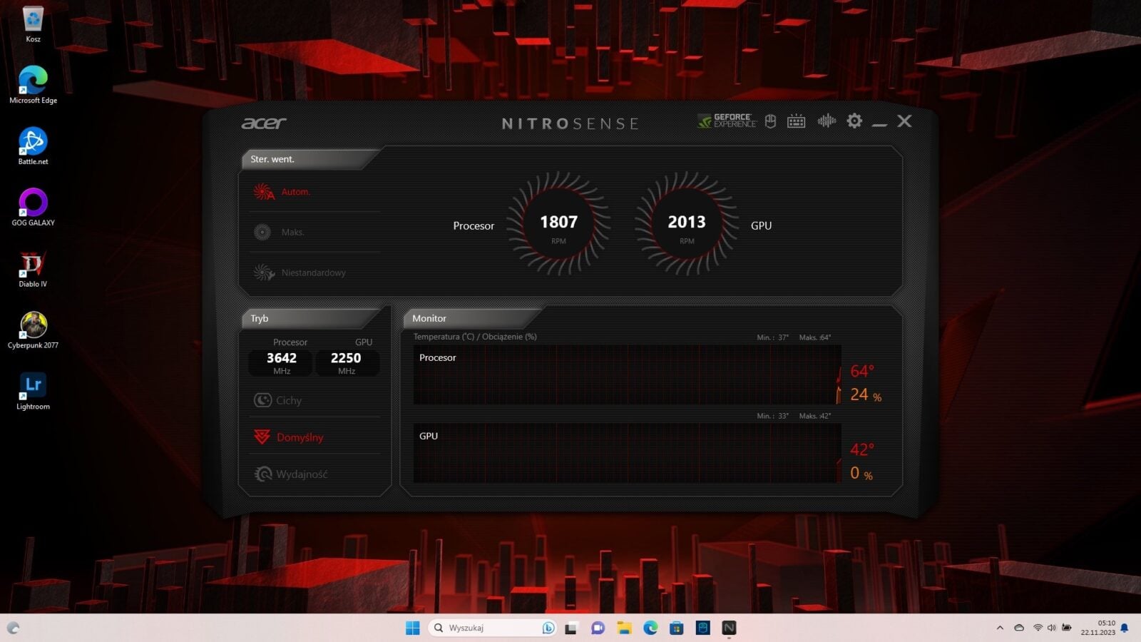The height and width of the screenshot is (642, 1141).
Task: Select Diablo IV desktop shortcut
Action: pos(33,269)
